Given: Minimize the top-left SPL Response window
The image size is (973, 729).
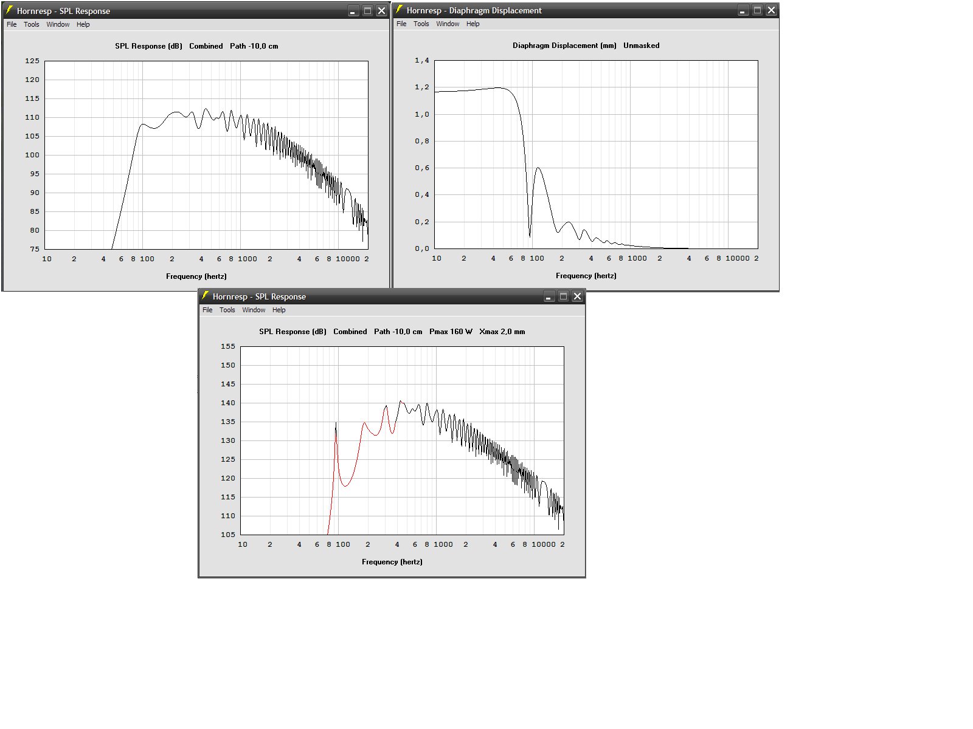Looking at the screenshot, I should 353,11.
